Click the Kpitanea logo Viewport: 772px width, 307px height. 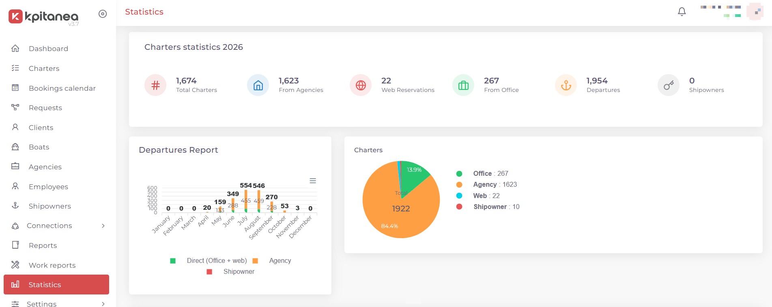pos(43,17)
